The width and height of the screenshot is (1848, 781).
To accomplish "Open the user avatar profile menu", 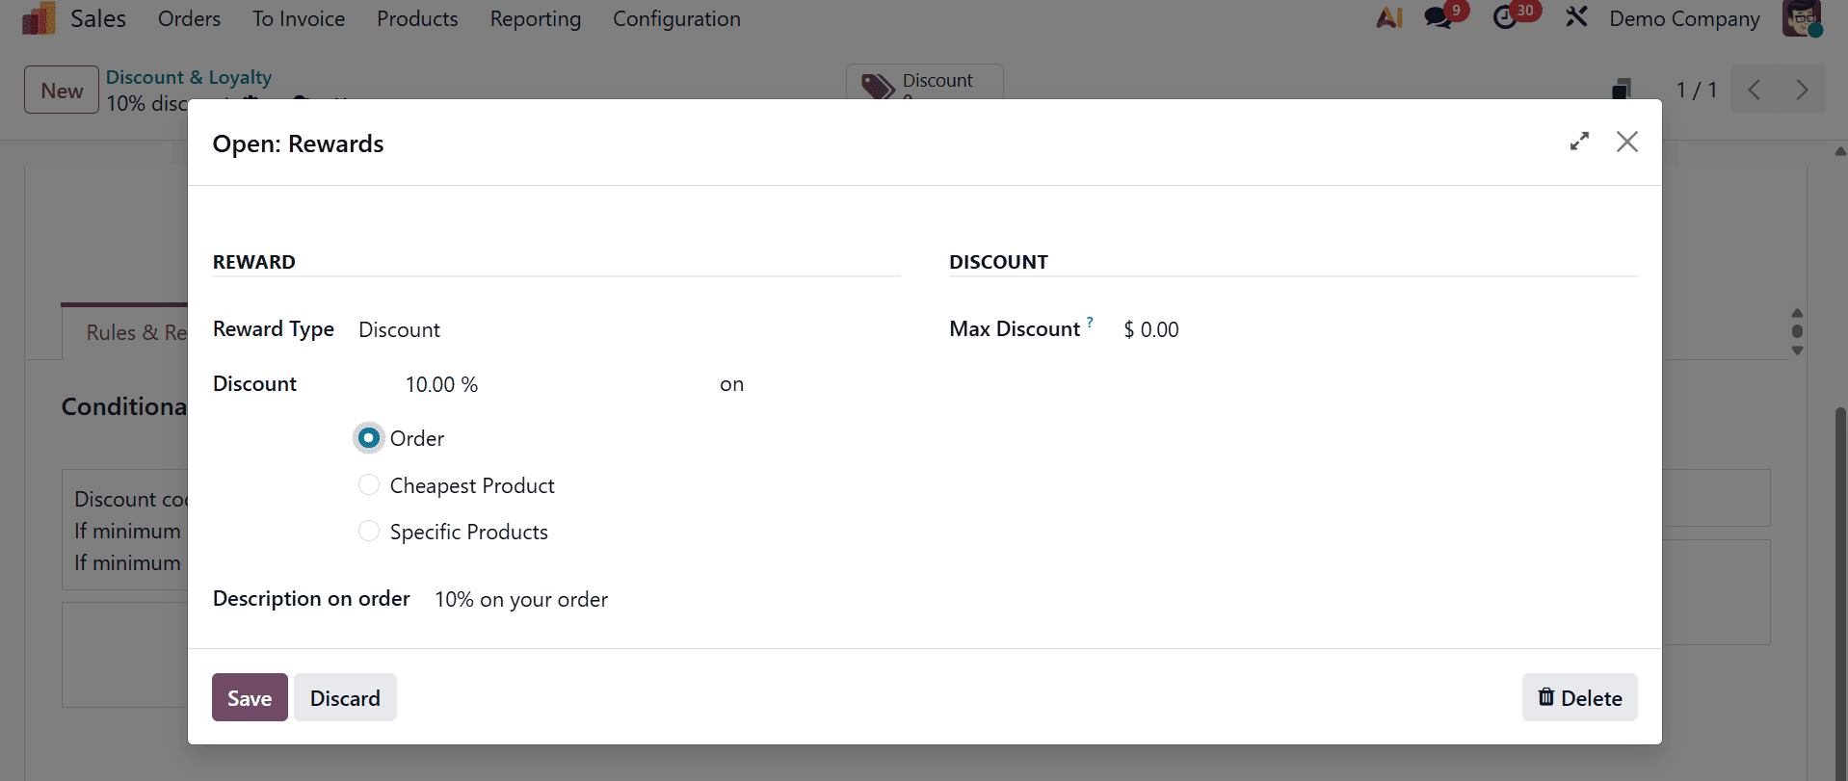I will [1801, 17].
